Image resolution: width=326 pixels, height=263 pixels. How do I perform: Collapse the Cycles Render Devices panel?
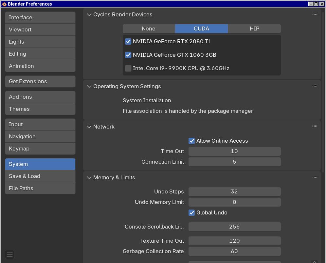point(89,15)
